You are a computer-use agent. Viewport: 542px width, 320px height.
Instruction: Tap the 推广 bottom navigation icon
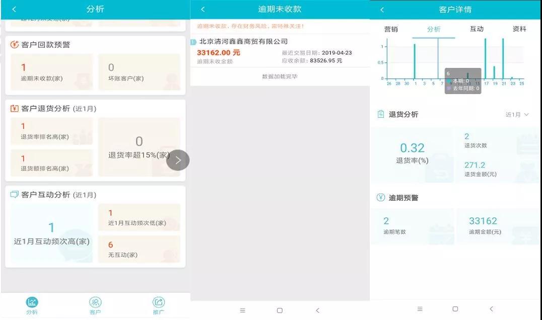(159, 305)
